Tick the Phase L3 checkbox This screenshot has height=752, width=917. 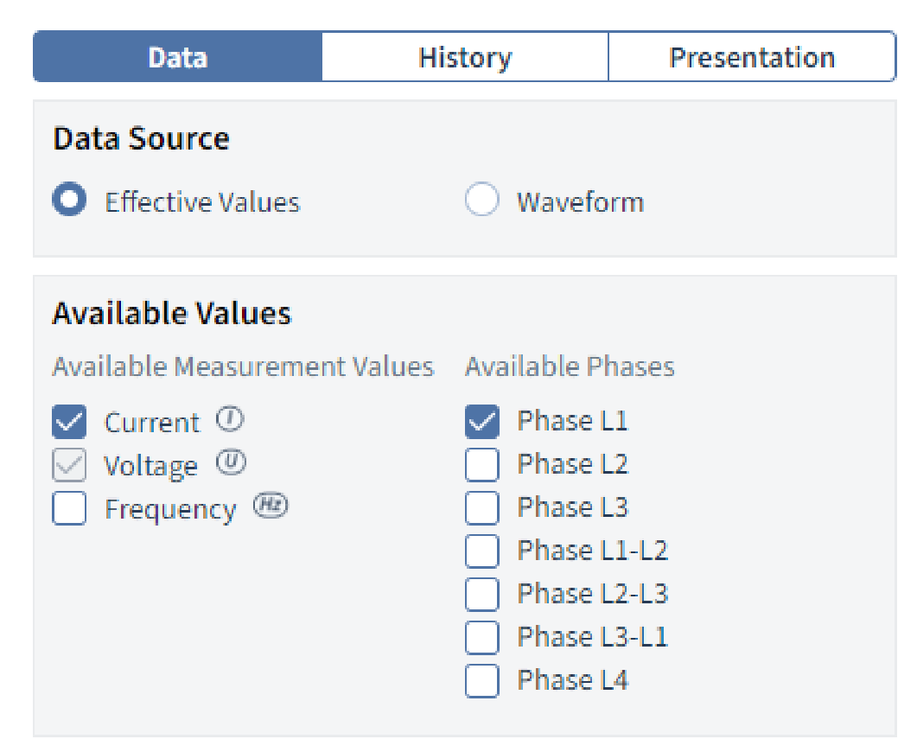tap(482, 507)
